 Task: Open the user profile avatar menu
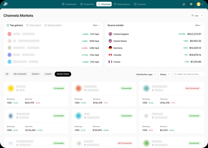pyautogui.click(x=200, y=4)
